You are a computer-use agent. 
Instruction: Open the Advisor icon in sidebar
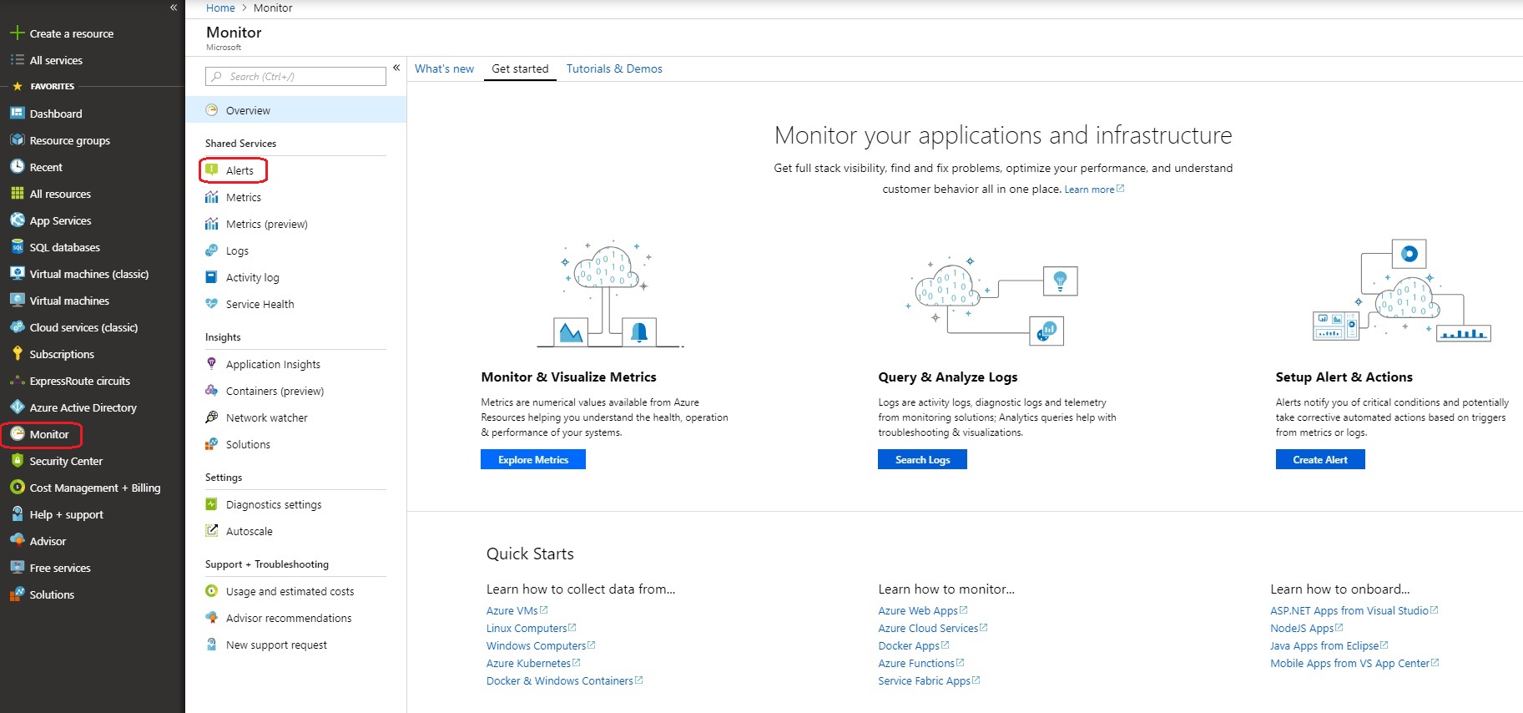(x=17, y=540)
